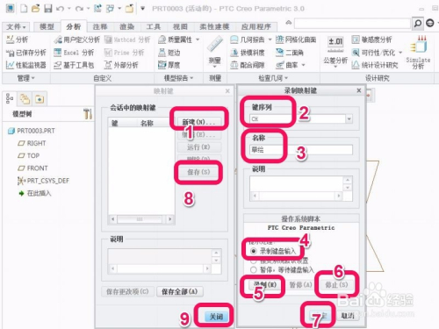
Task: Switch to 工具 ribbon tab
Action: [154, 26]
